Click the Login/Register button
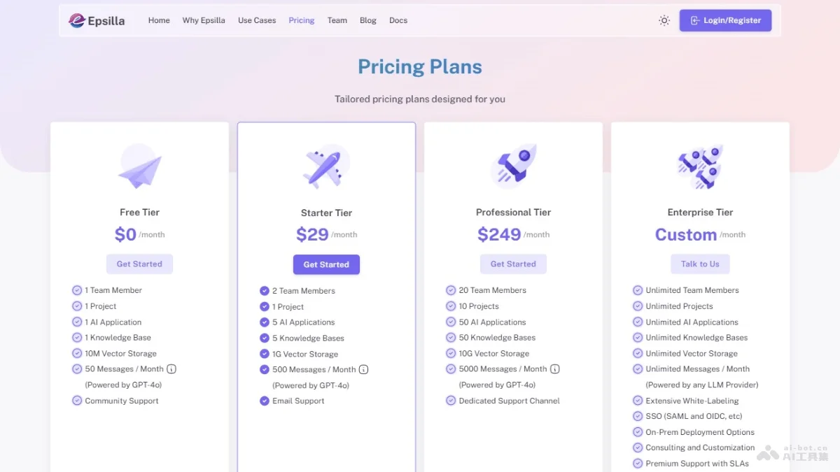The image size is (840, 472). (725, 20)
